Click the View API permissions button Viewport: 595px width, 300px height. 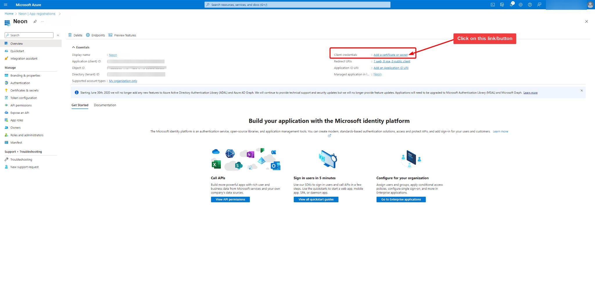coord(230,199)
